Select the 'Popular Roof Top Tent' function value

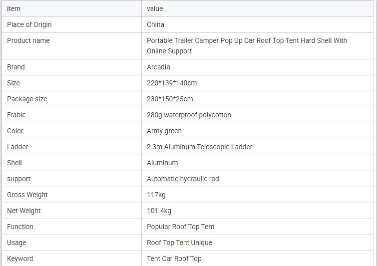coord(180,227)
